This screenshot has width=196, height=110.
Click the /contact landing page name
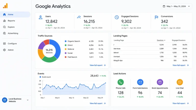tap(117, 57)
